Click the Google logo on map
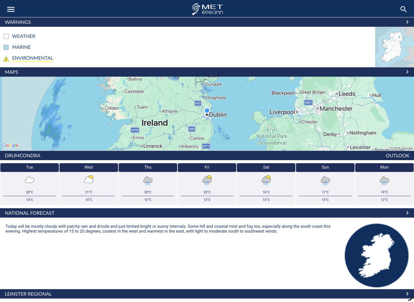The width and height of the screenshot is (414, 302). (10, 145)
